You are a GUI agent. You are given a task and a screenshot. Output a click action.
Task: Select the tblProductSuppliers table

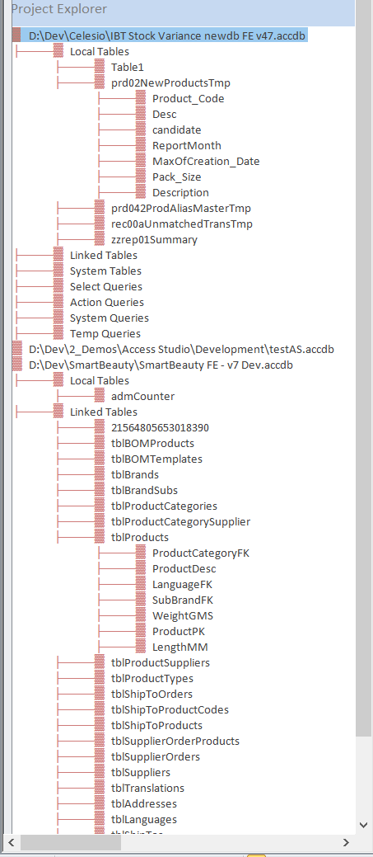[x=161, y=663]
